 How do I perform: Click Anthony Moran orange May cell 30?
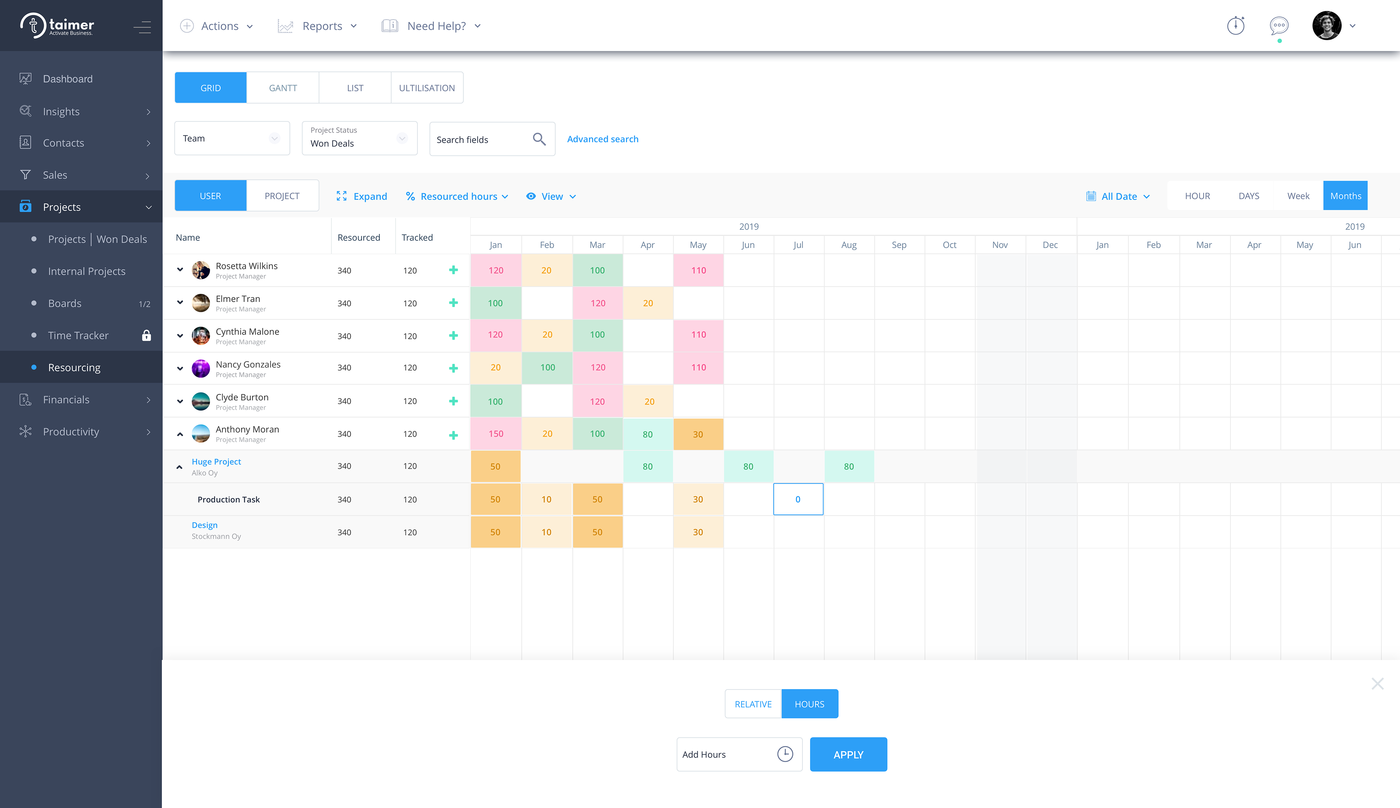point(698,434)
